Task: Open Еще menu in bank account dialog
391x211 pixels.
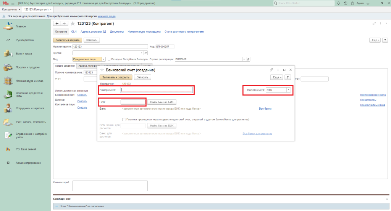Action: [x=276, y=77]
